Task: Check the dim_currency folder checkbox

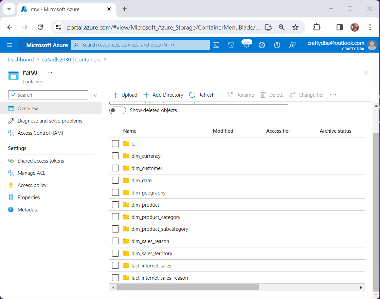Action: click(115, 156)
